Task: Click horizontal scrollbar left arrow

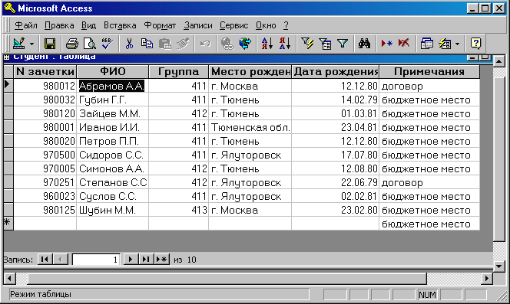Action: pyautogui.click(x=9, y=278)
